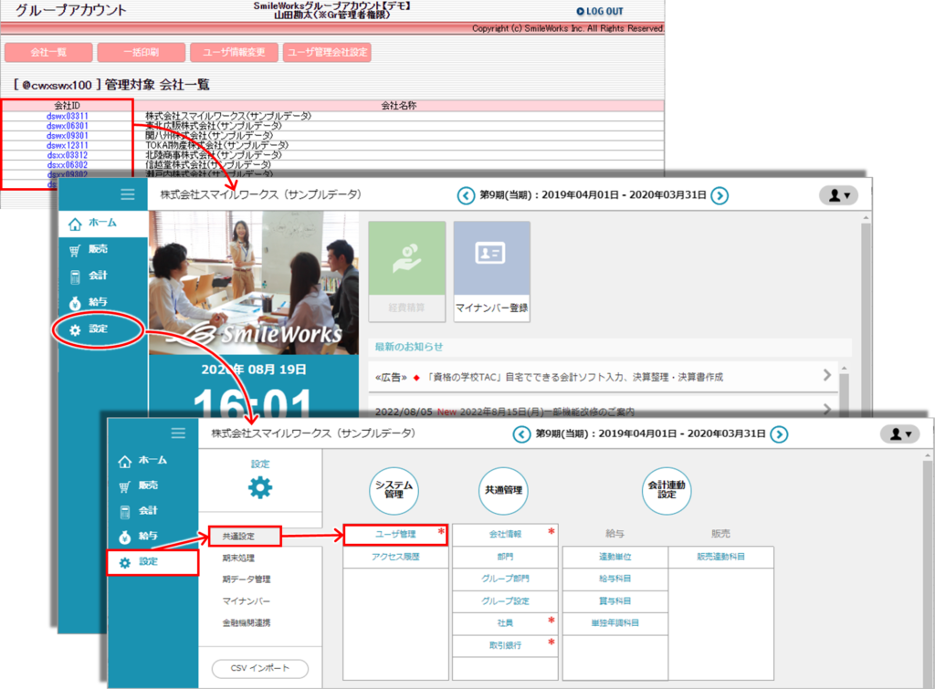Image resolution: width=935 pixels, height=689 pixels.
Task: Open ユーザ管理 under システム管理
Action: coord(395,535)
